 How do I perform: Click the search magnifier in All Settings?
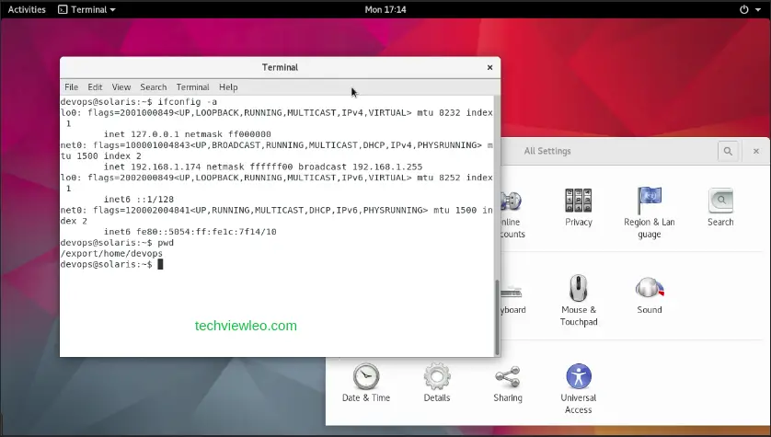pyautogui.click(x=728, y=152)
